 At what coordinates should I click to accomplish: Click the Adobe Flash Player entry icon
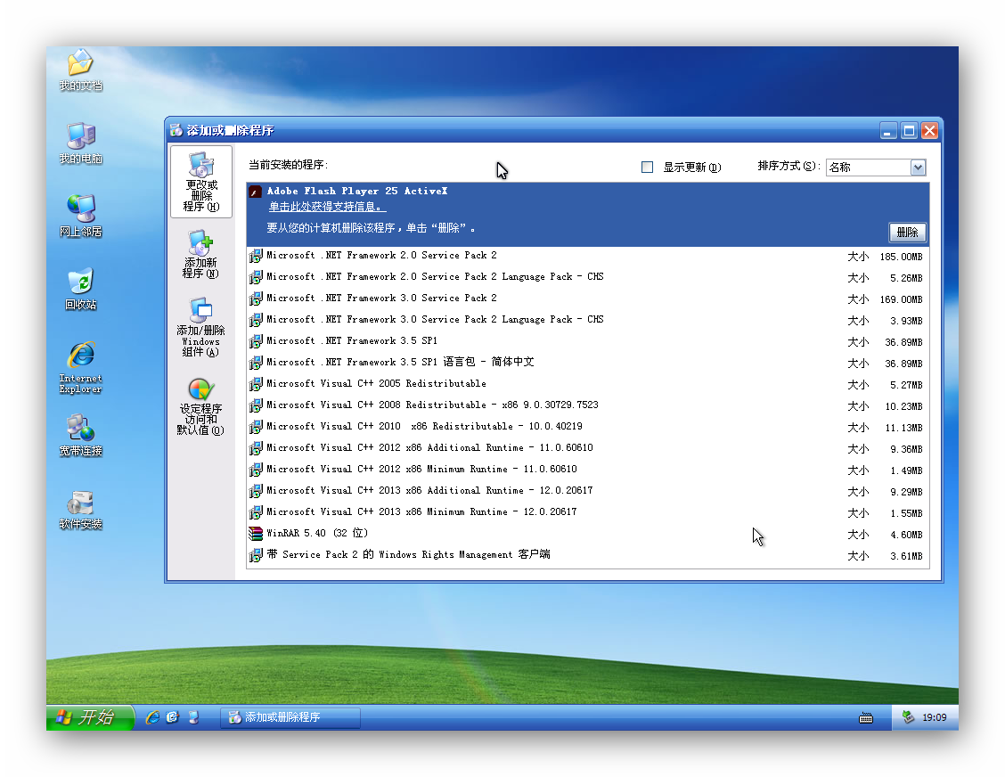[255, 192]
